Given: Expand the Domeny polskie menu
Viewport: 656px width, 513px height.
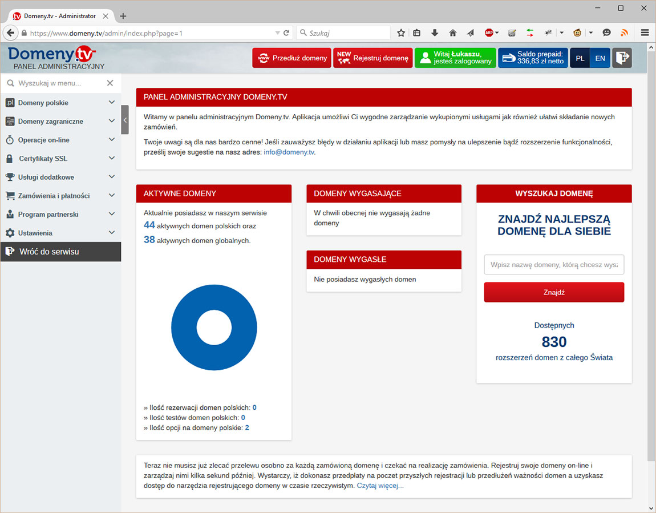Looking at the screenshot, I should click(x=60, y=103).
